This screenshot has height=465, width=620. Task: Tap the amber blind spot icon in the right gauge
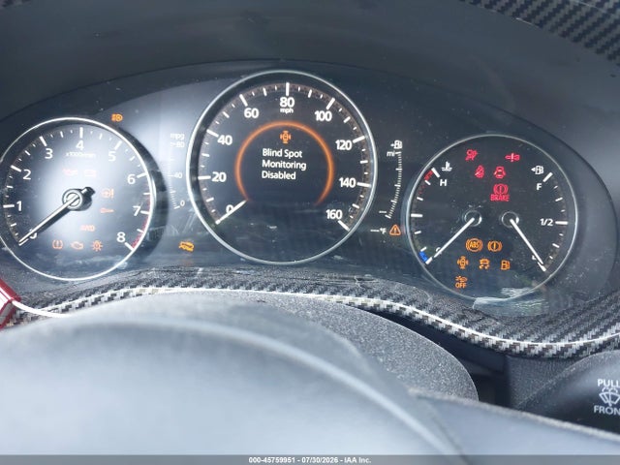[462, 263]
